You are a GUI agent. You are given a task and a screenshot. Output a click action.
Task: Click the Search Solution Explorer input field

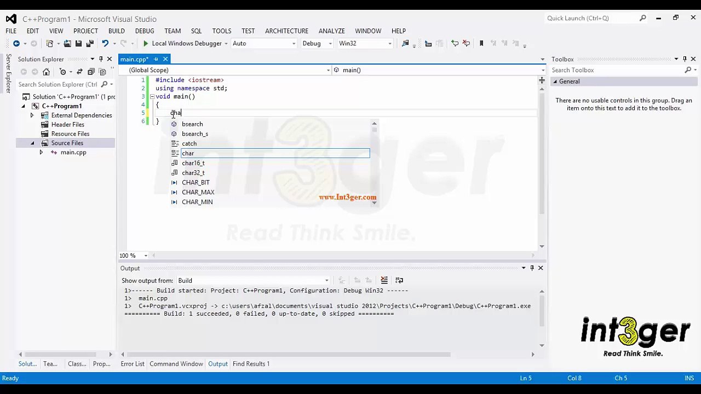pyautogui.click(x=58, y=84)
